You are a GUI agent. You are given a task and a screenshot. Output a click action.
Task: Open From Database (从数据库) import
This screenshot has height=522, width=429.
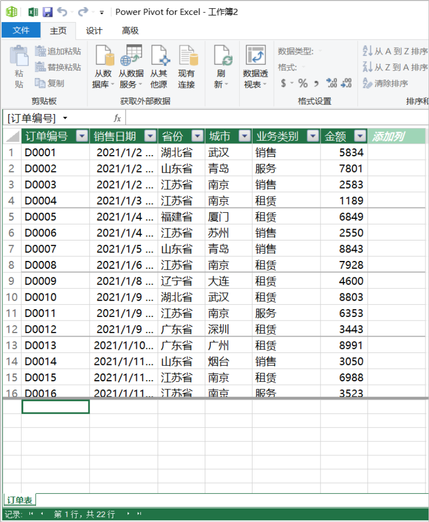point(103,67)
